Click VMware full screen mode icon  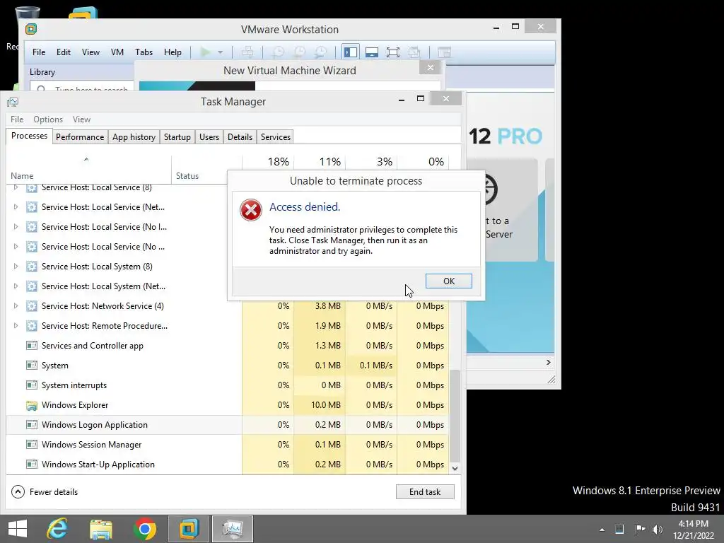[x=393, y=52]
